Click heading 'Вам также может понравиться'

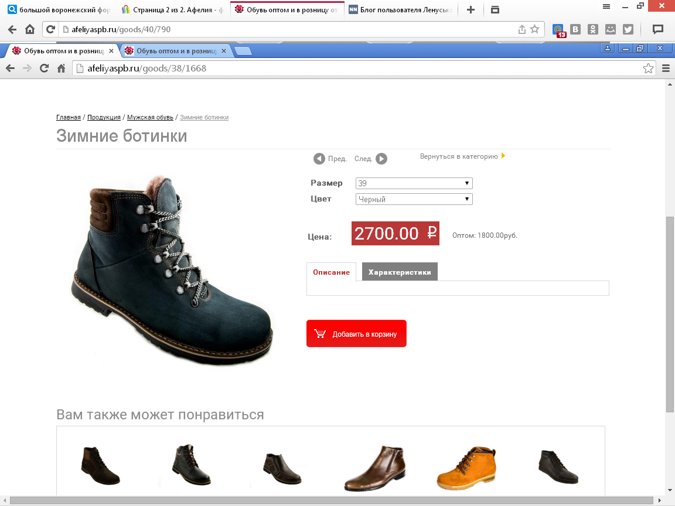(160, 415)
